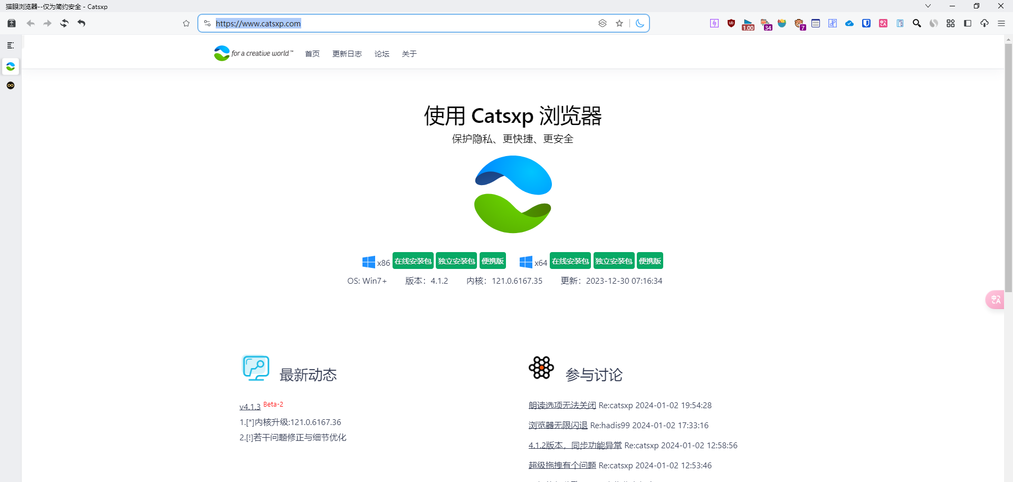Switch to the infinity-icon vertical tab
Screen dimensions: 1013x482
click(x=11, y=85)
